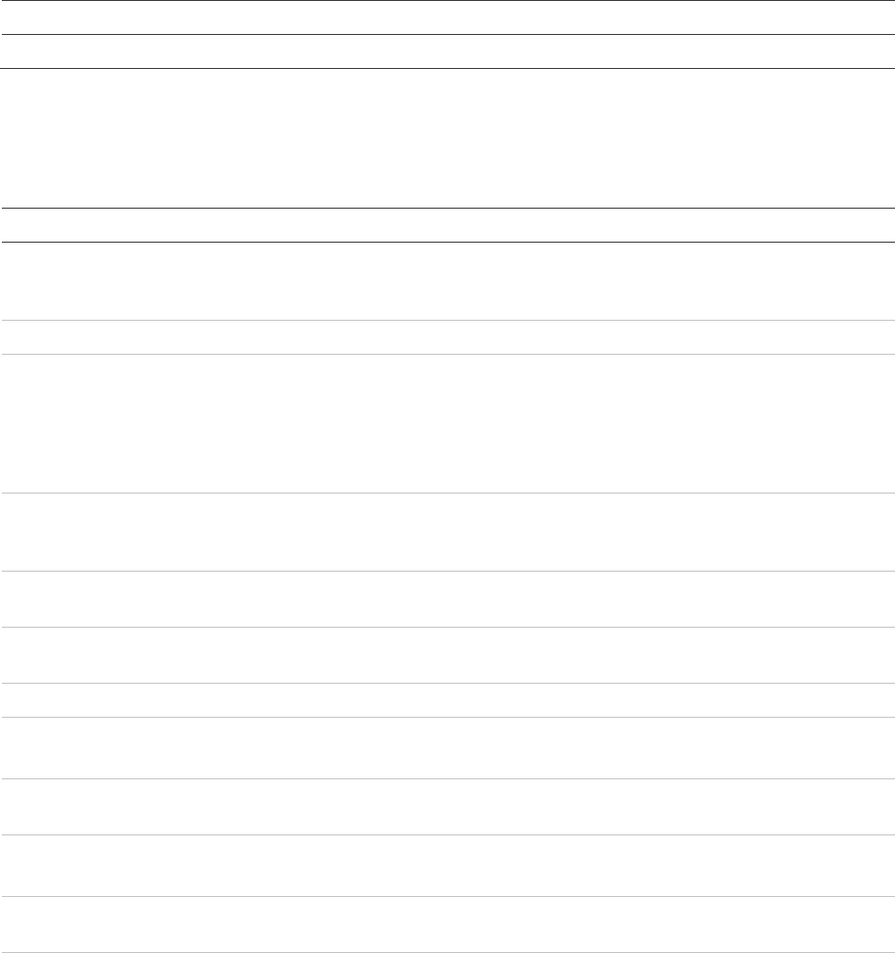Viewport: 895px width, 953px height.
Task: Select the blank row below the large middle block
Action: pos(447,532)
